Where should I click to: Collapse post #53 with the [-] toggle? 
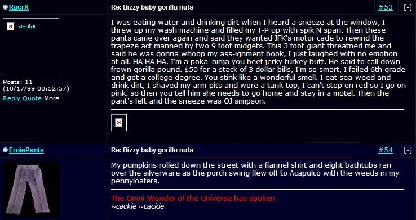[x=408, y=7]
